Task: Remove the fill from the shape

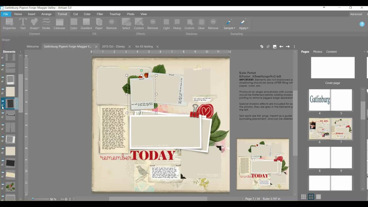Action: tap(112, 24)
